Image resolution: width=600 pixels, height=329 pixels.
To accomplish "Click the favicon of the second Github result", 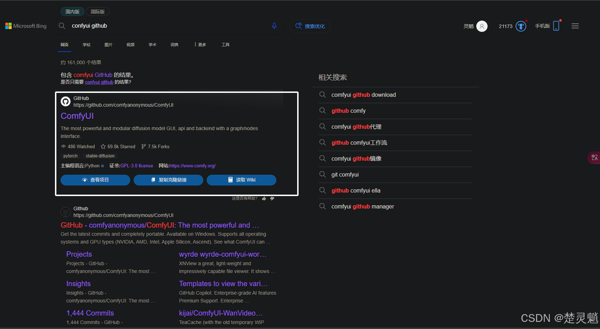I will tap(66, 212).
